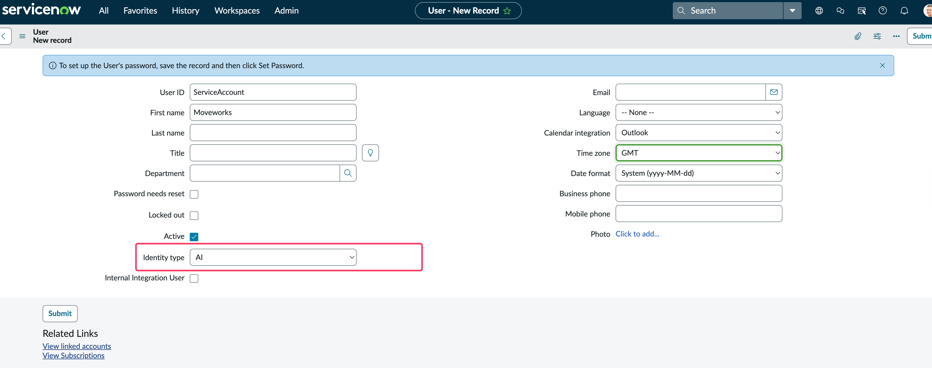Open the form personalization sliders icon
932x368 pixels.
877,36
